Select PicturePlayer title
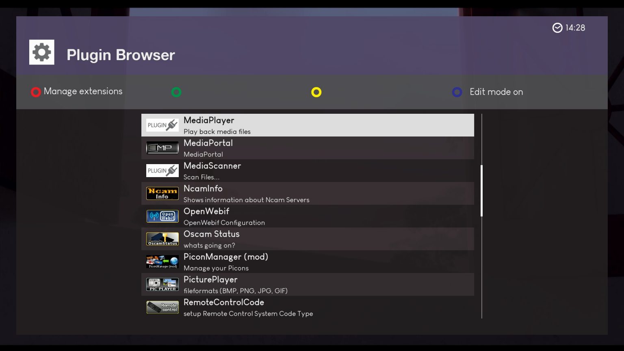 tap(210, 279)
